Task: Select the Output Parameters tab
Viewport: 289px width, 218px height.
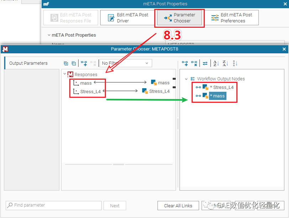Action: pyautogui.click(x=28, y=63)
